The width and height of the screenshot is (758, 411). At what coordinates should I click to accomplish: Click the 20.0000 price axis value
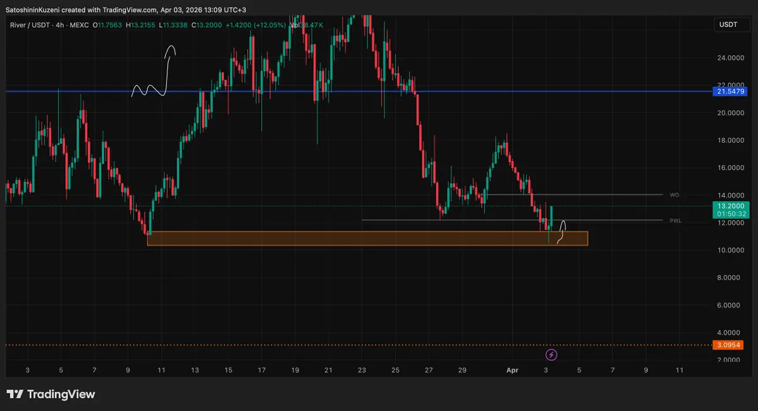730,113
